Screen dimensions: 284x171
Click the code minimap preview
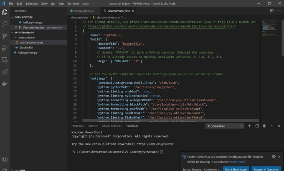coord(270,28)
